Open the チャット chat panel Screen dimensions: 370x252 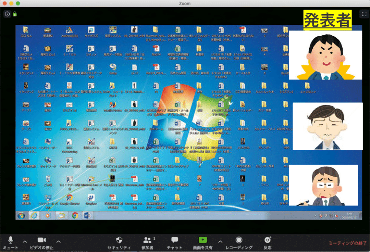tap(175, 243)
